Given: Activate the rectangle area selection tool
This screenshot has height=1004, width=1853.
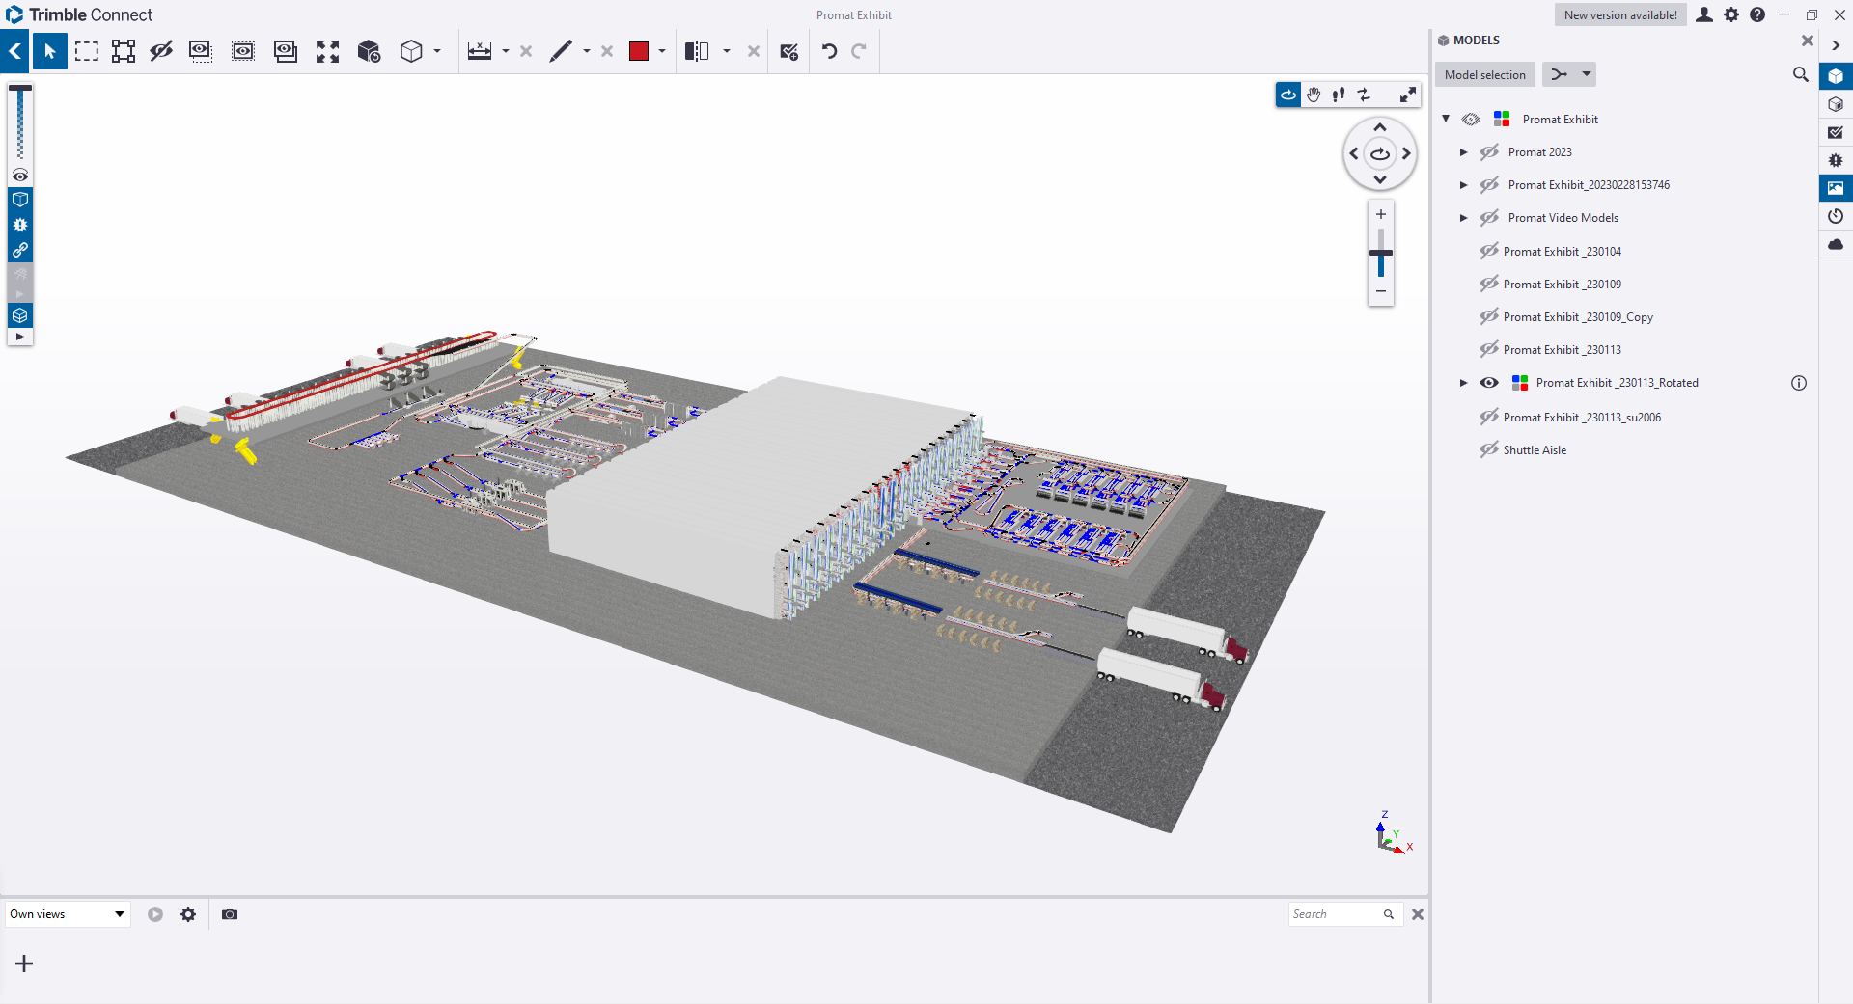Looking at the screenshot, I should click(x=87, y=51).
